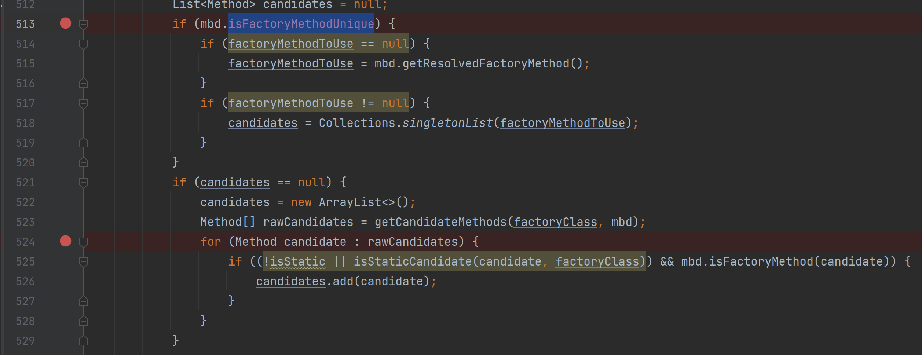Image resolution: width=922 pixels, height=355 pixels.
Task: Click getCandidateMethods on line 523
Action: [x=440, y=222]
